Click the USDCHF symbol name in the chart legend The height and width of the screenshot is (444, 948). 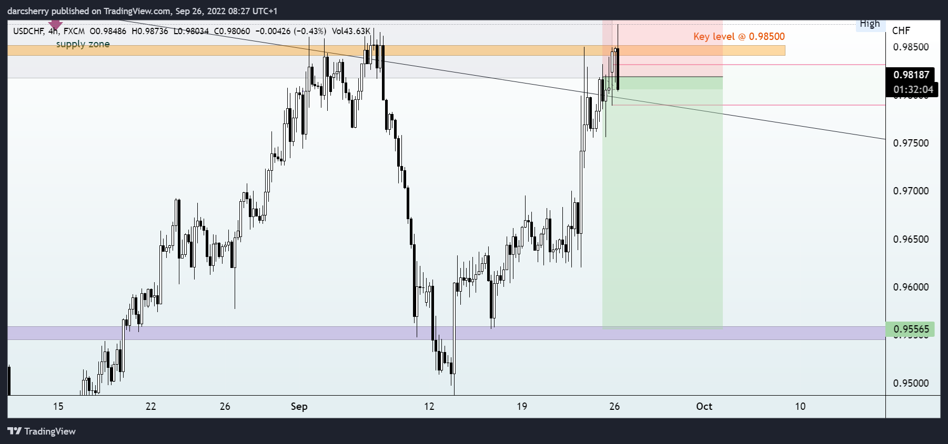[x=28, y=31]
